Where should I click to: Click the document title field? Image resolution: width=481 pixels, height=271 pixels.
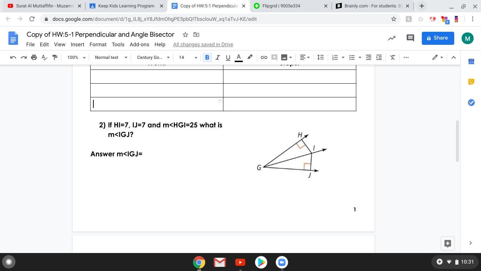coord(100,35)
